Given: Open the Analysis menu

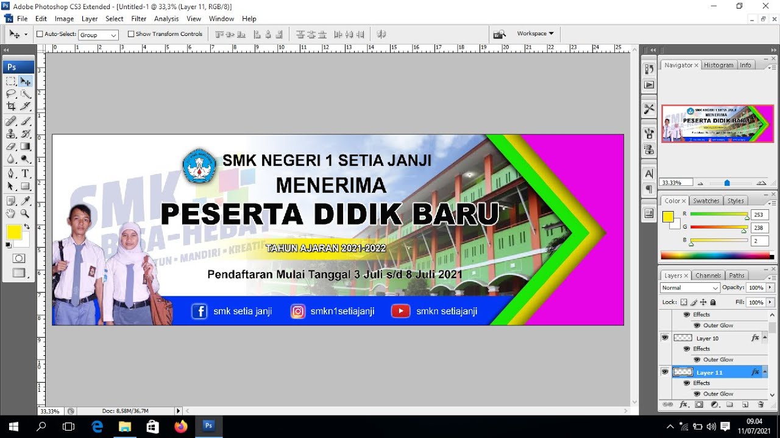Looking at the screenshot, I should (166, 19).
